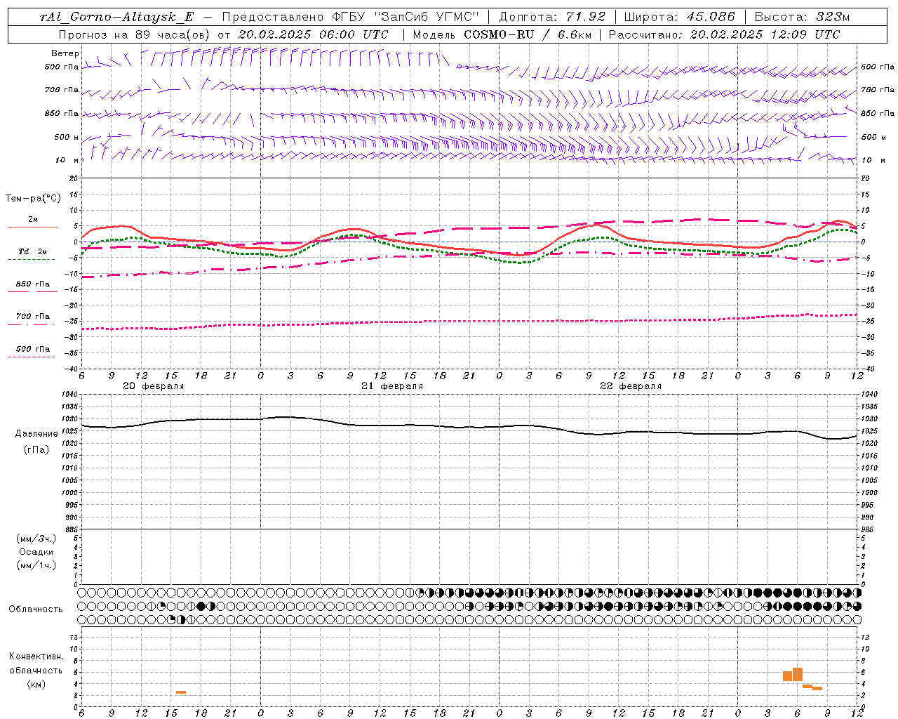Click the Тем-ра(°C) axis title

[34, 199]
